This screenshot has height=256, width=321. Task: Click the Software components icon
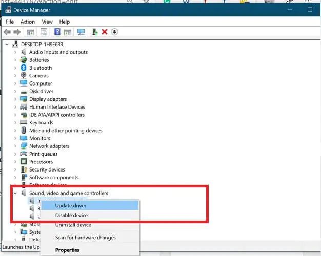(24, 177)
